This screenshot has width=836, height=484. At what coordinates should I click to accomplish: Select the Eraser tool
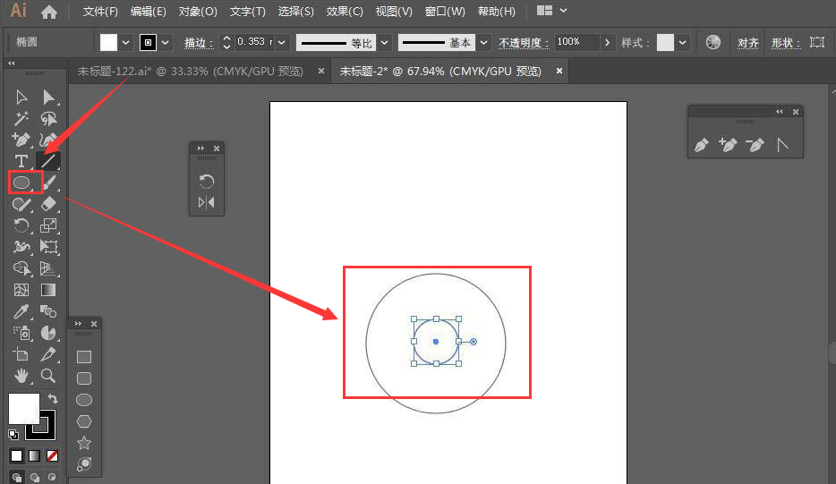(48, 204)
